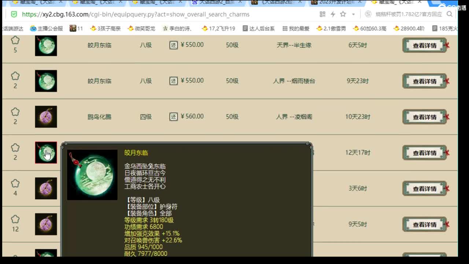Open the 达人后台系 bookmark

coord(258,28)
